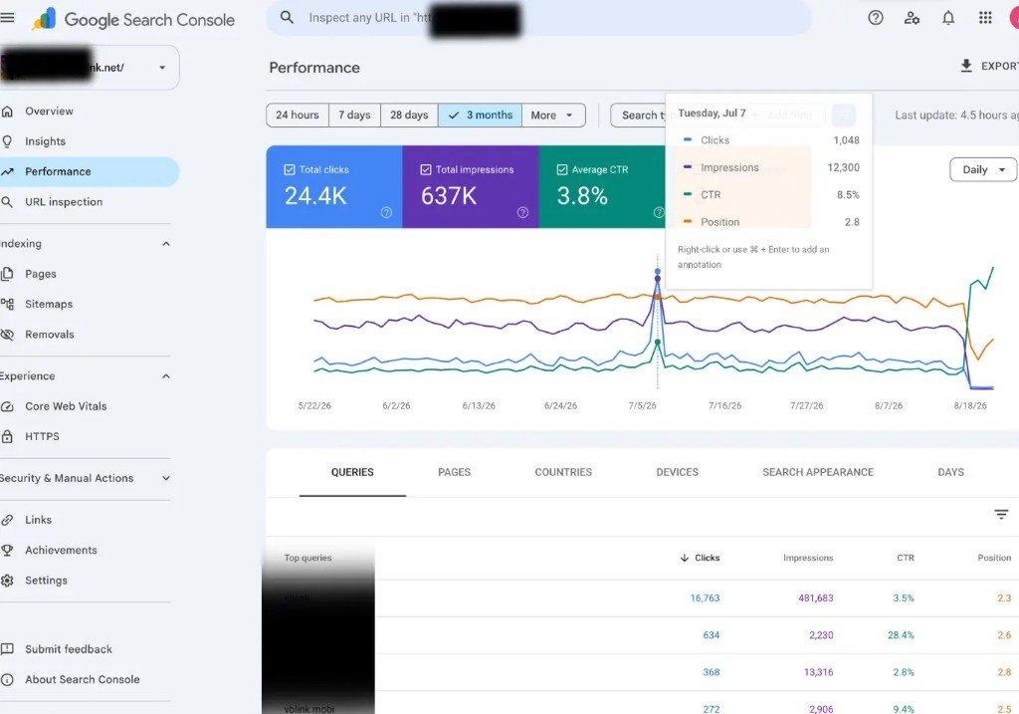This screenshot has width=1019, height=714.
Task: Switch to the Search Appearance tab
Action: tap(818, 472)
